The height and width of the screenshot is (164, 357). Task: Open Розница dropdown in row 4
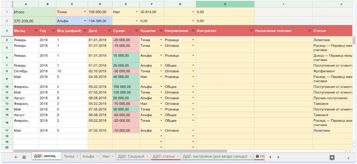point(193,40)
